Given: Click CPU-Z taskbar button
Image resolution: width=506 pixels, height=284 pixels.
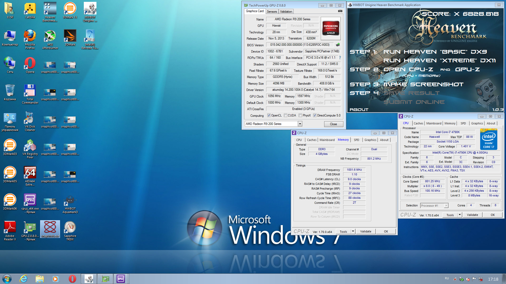Looking at the screenshot, I should [x=121, y=279].
